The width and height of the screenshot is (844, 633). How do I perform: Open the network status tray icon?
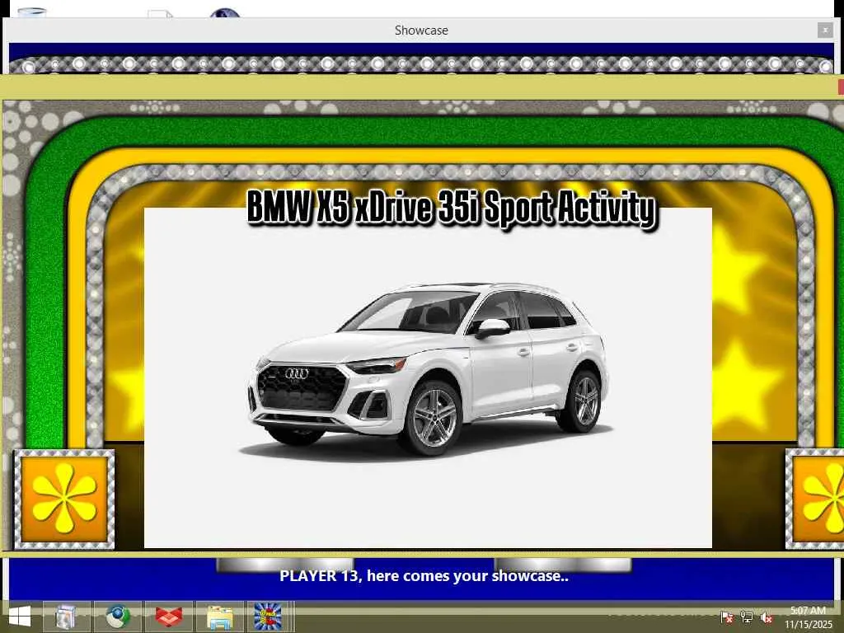point(747,617)
